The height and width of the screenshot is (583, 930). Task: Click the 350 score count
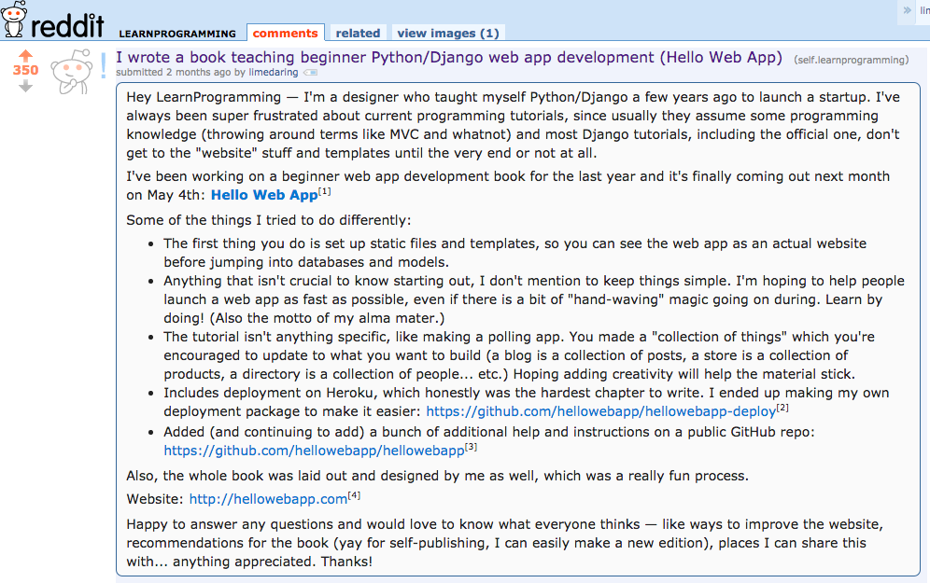click(x=25, y=71)
